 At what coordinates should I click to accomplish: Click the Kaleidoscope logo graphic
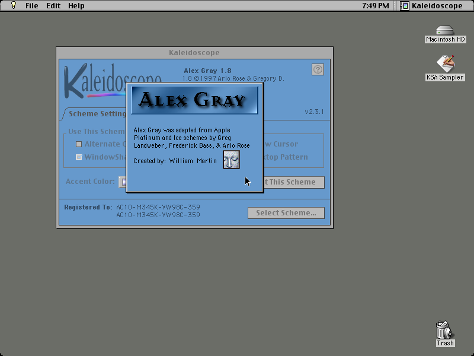(95, 81)
